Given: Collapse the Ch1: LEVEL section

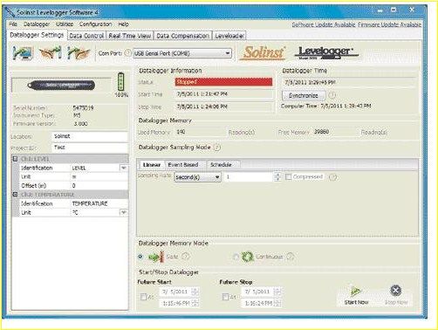Looking at the screenshot, I should (x=16, y=159).
